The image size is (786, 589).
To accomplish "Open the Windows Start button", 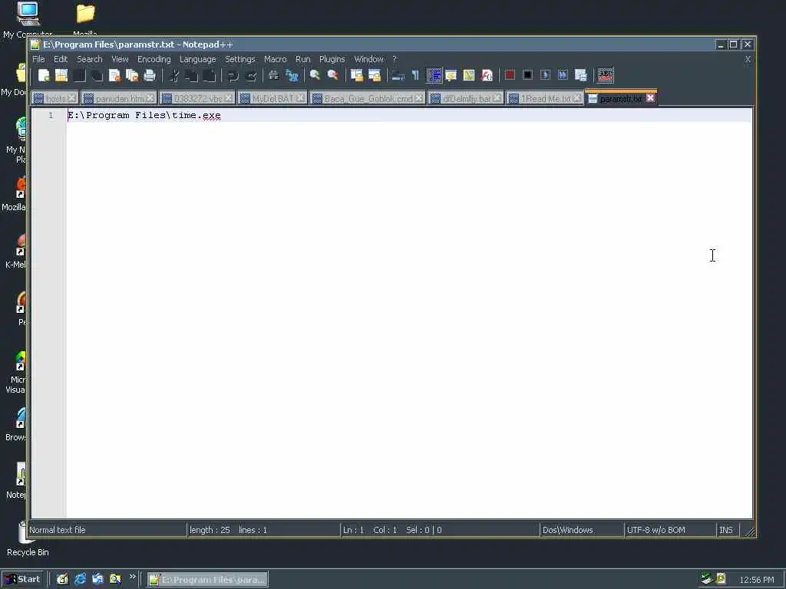I will 23,580.
